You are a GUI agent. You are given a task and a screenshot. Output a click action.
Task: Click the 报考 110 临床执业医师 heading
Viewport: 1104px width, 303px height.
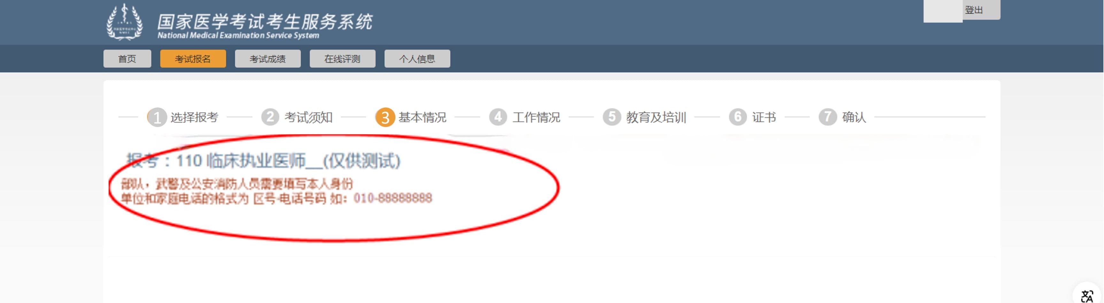(263, 161)
